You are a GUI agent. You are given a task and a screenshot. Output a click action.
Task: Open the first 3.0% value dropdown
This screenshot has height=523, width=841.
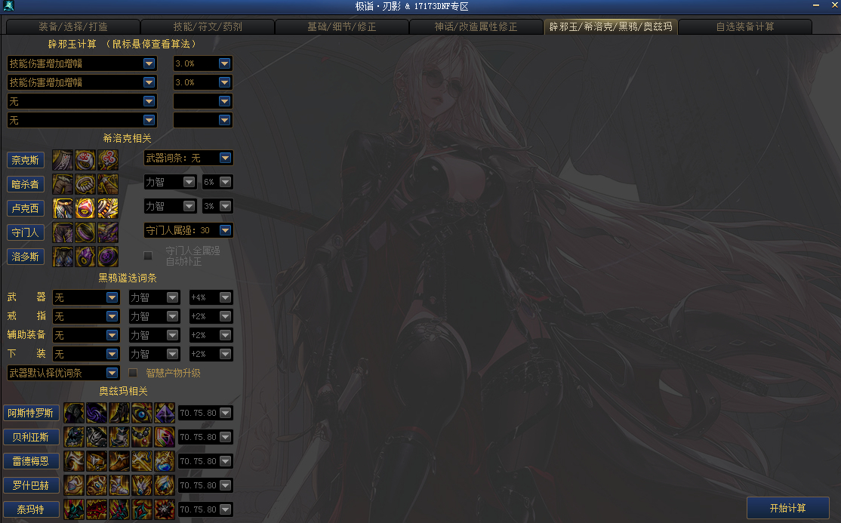pyautogui.click(x=203, y=63)
